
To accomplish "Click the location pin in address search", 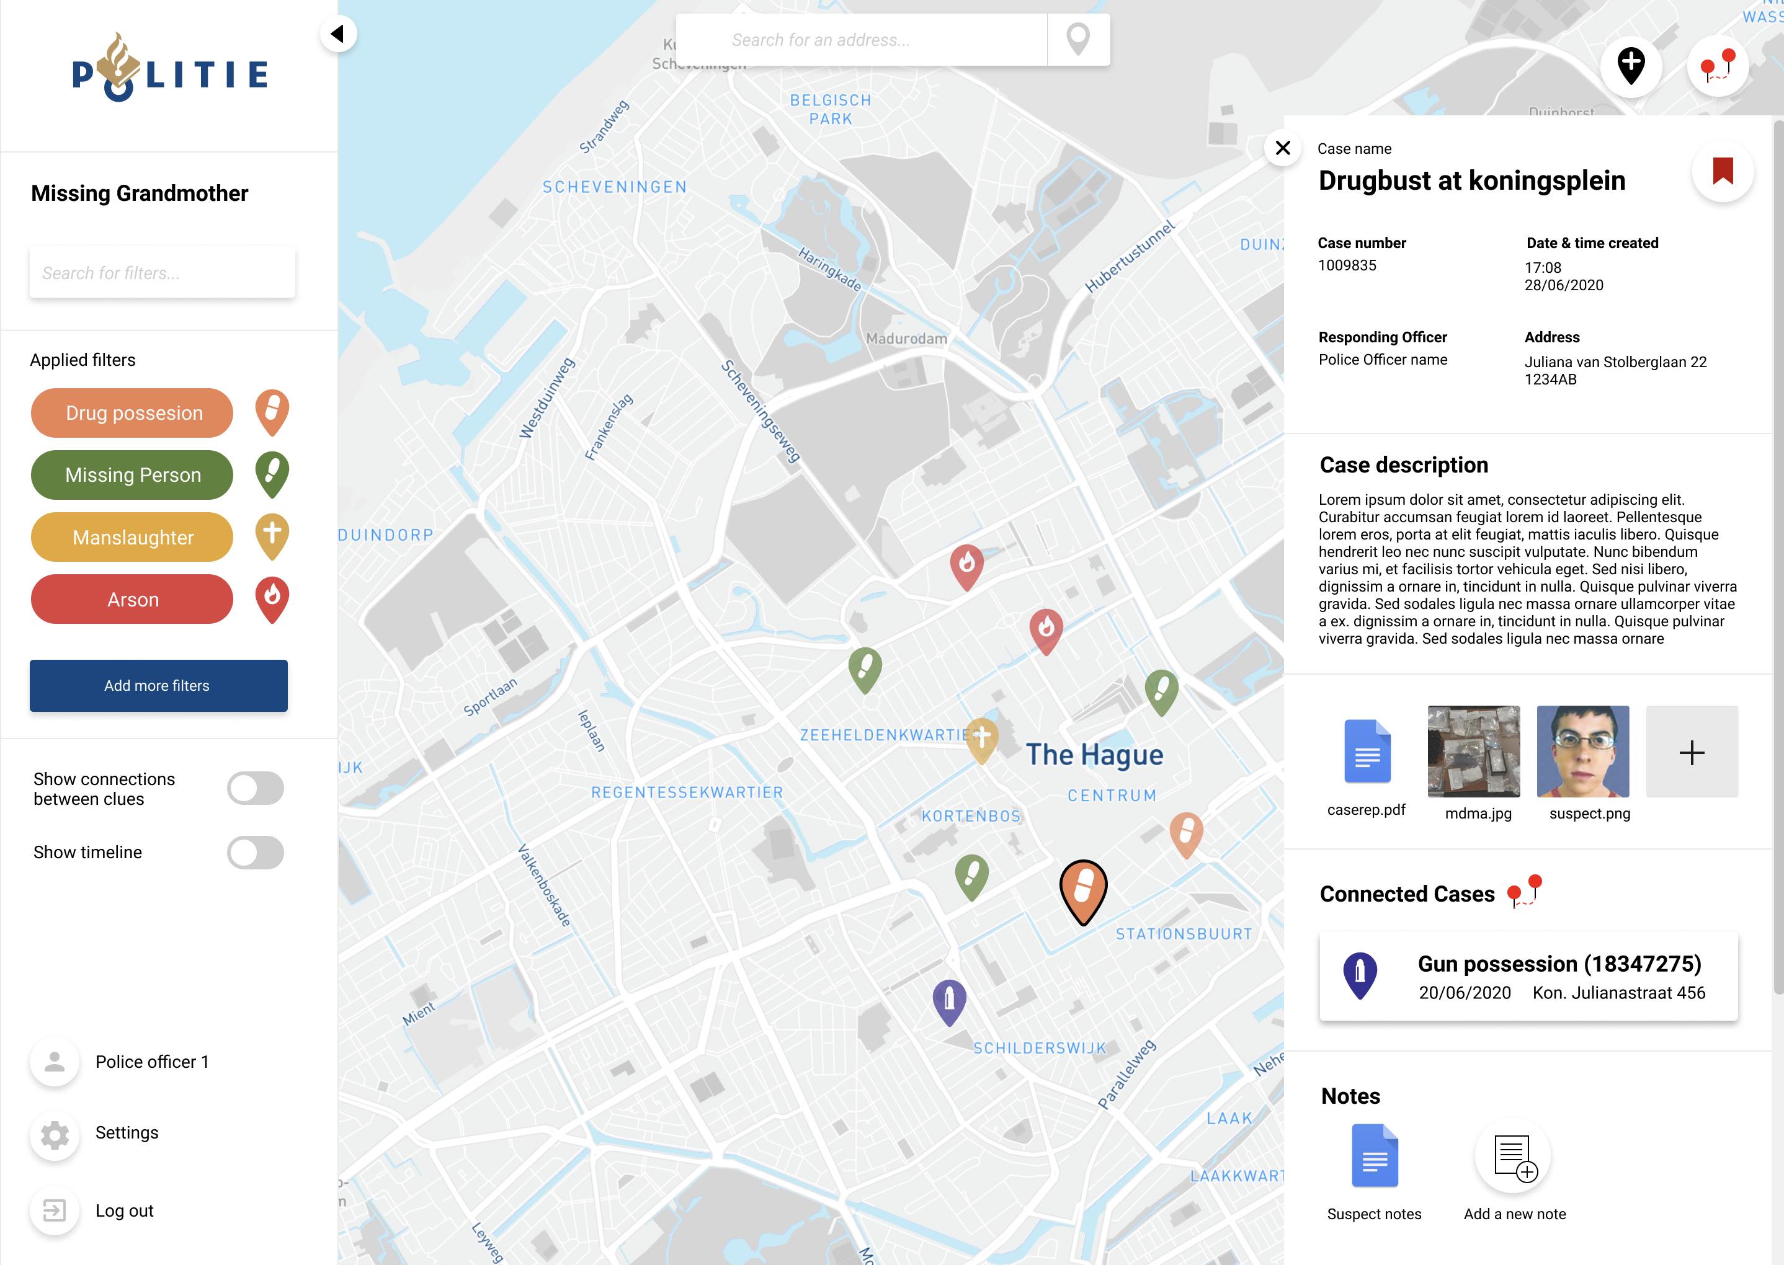I will tap(1077, 39).
